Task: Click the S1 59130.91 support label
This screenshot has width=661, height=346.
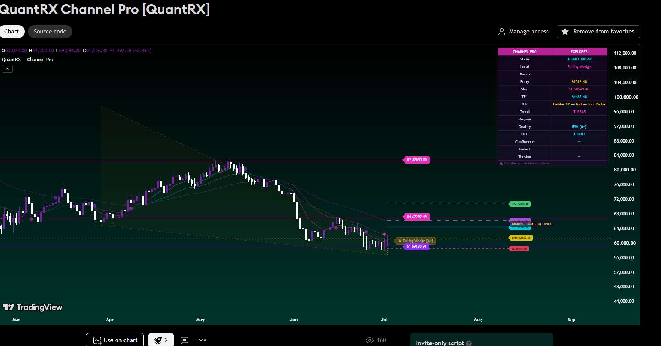Action: 416,247
